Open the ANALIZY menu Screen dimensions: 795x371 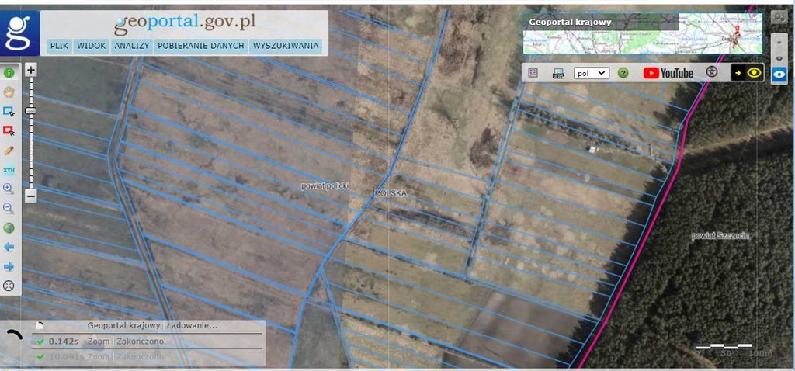click(131, 46)
